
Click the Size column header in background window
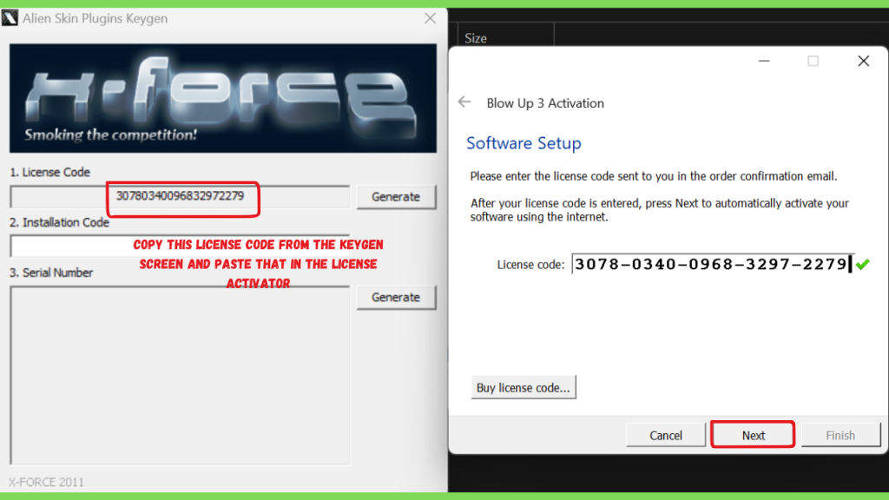[476, 38]
